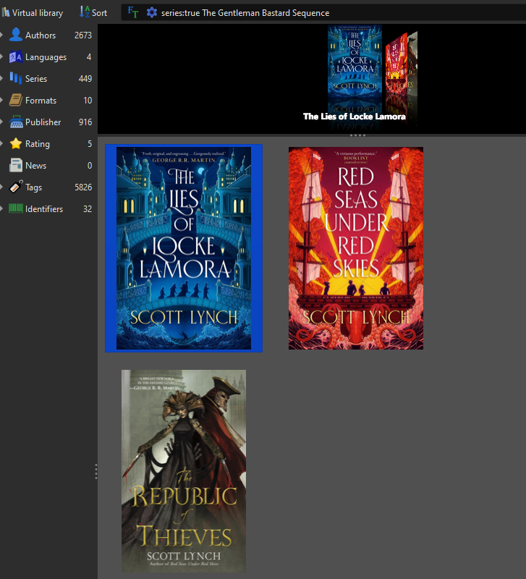526x579 pixels.
Task: Expand the Authors category
Action: click(2, 35)
